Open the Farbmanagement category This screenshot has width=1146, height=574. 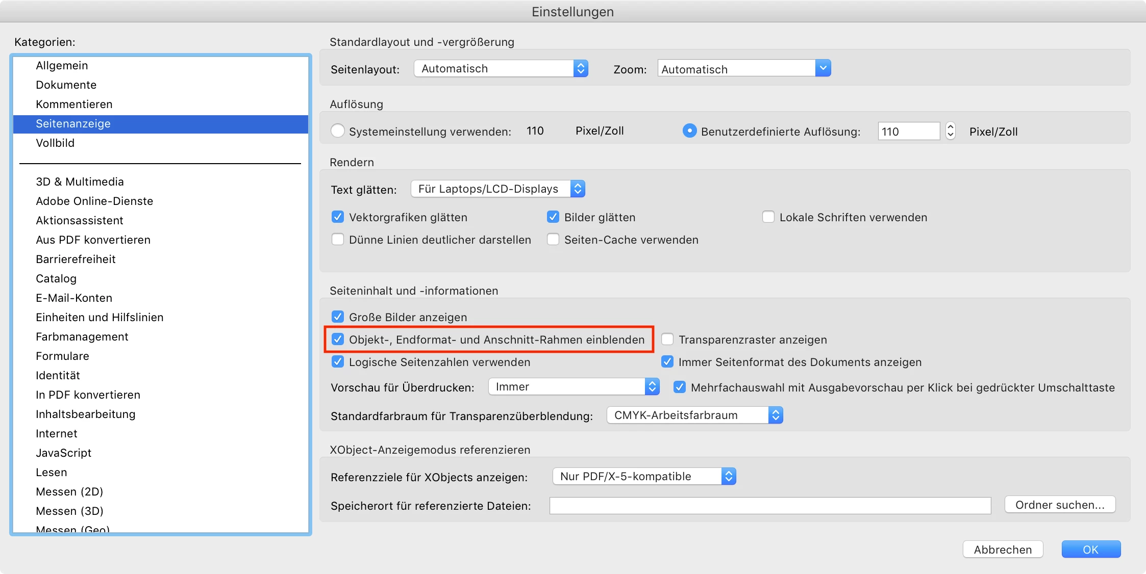pos(82,336)
